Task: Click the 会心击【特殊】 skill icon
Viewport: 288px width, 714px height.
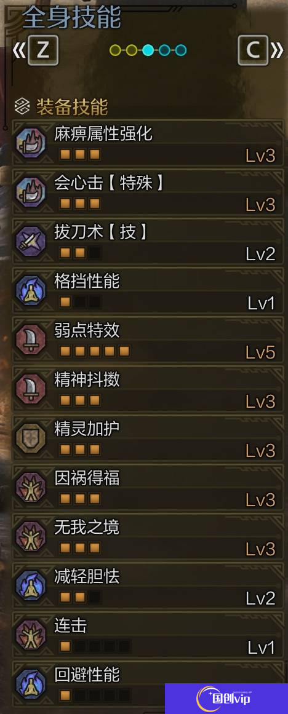Action: tap(31, 192)
